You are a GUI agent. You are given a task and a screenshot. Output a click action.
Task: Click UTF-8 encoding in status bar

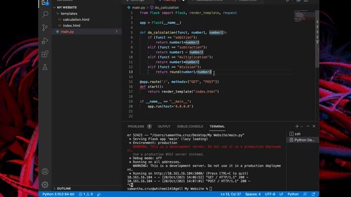[270, 194]
